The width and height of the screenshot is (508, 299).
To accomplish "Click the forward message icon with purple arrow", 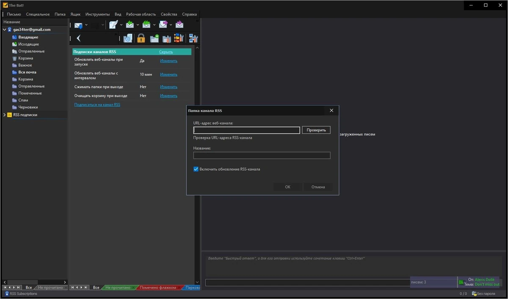I will pyautogui.click(x=163, y=25).
